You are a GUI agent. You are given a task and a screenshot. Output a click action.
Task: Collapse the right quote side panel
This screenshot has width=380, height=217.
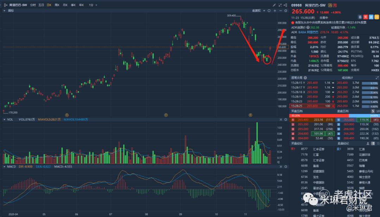coord(285,5)
